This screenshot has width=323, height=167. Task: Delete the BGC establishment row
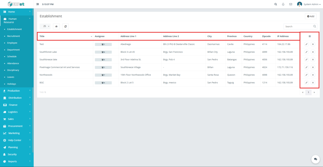(x=313, y=82)
